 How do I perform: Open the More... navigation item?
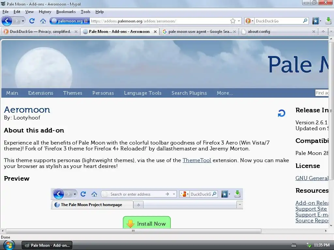[x=225, y=93]
